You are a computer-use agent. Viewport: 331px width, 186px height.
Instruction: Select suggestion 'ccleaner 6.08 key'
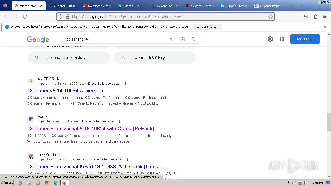(x=155, y=57)
